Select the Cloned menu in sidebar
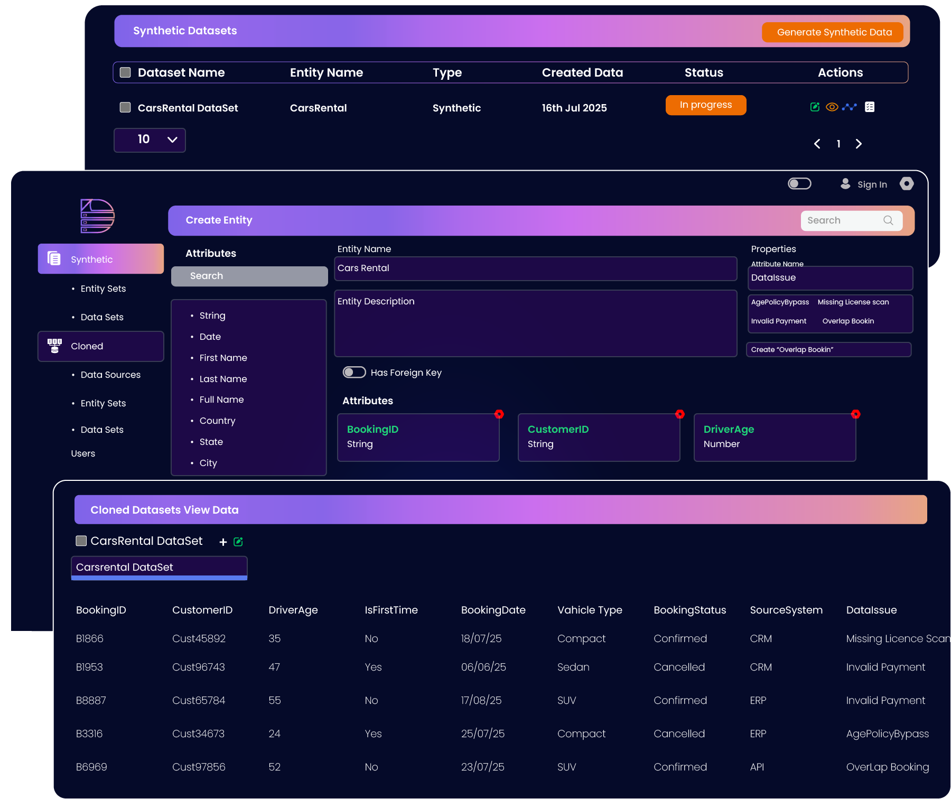Image resolution: width=951 pixels, height=799 pixels. click(x=101, y=346)
